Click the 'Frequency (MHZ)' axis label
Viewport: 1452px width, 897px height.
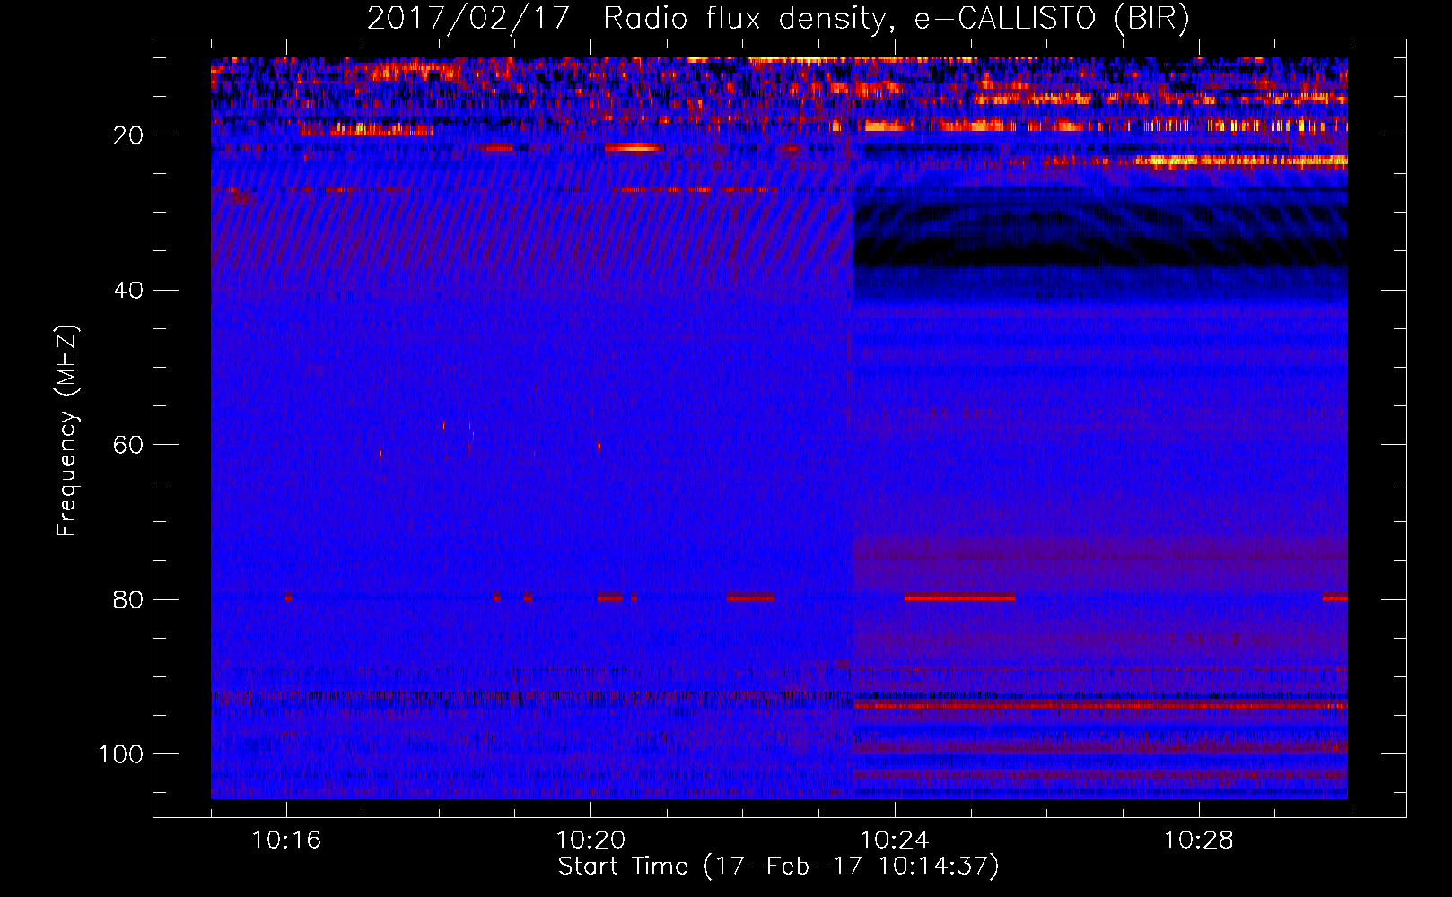click(x=68, y=431)
